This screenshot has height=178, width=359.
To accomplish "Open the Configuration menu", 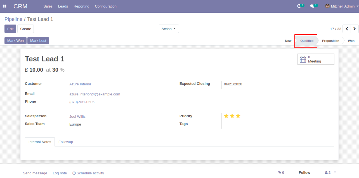I will coord(106,6).
